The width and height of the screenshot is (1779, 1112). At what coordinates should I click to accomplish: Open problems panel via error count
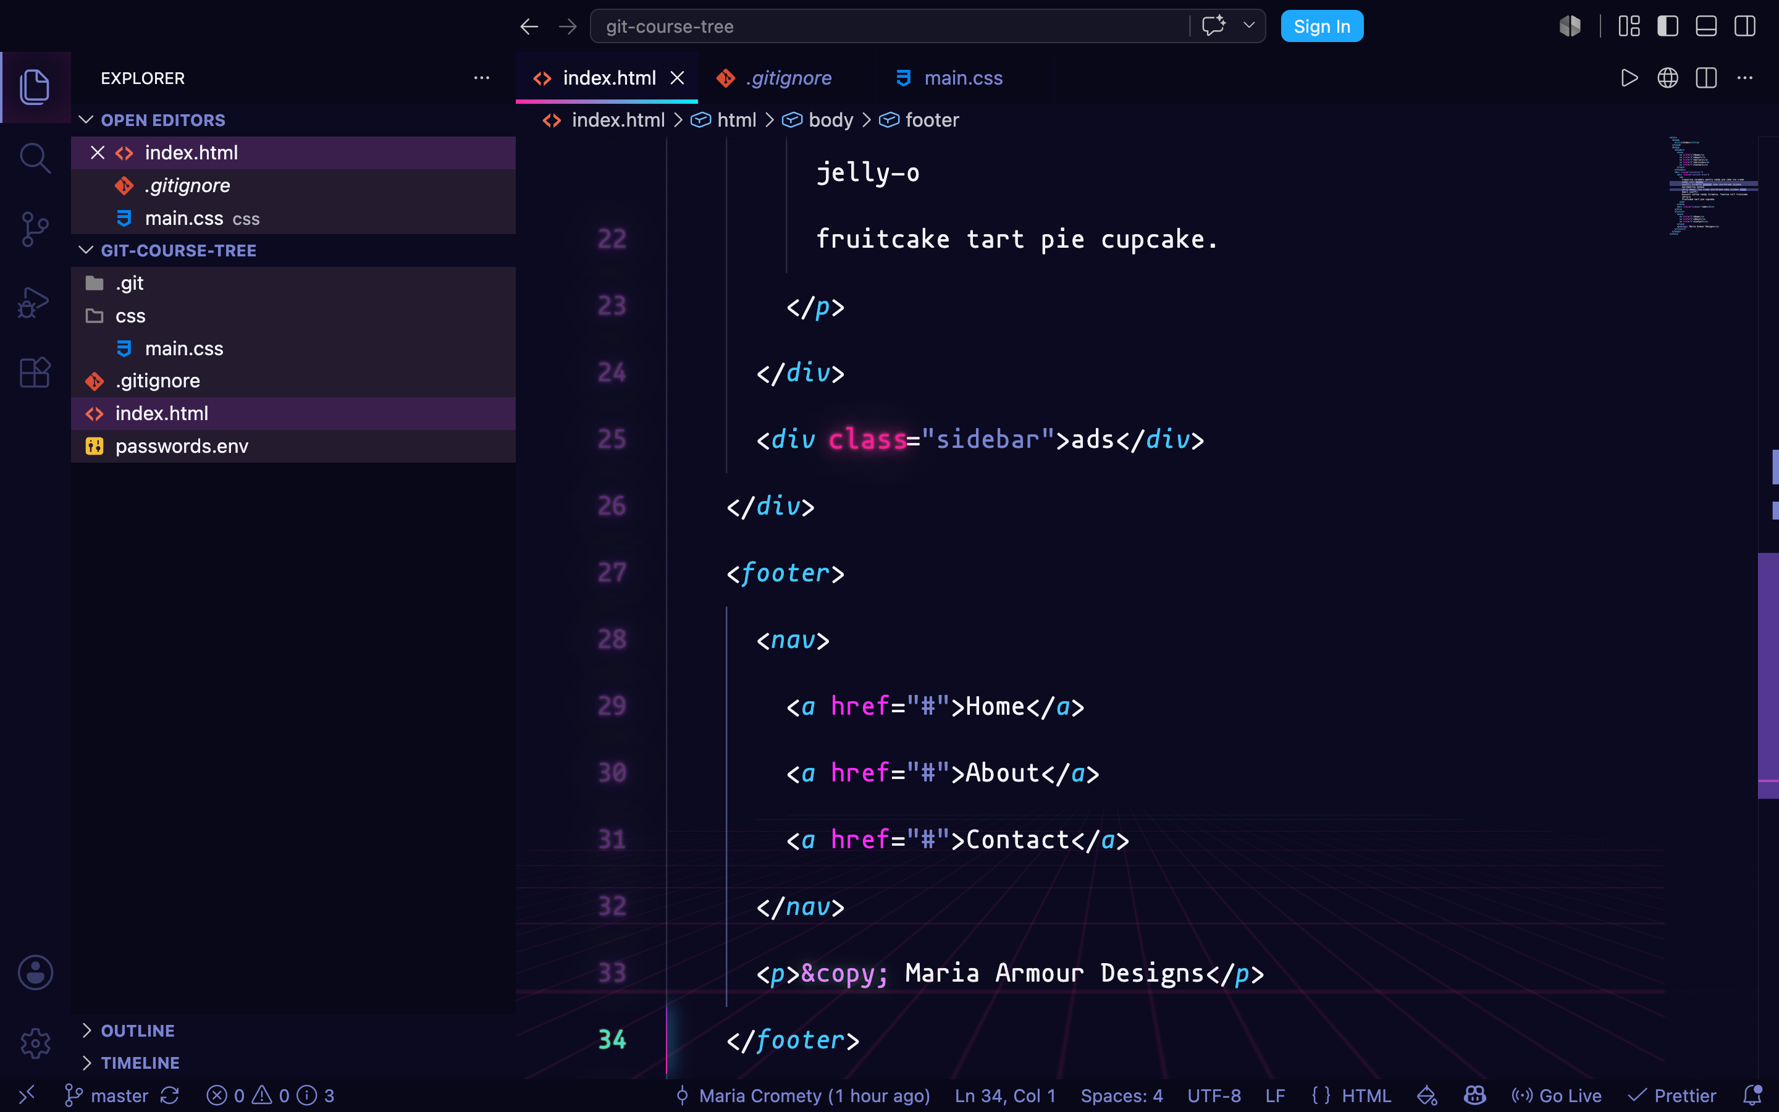(x=271, y=1096)
